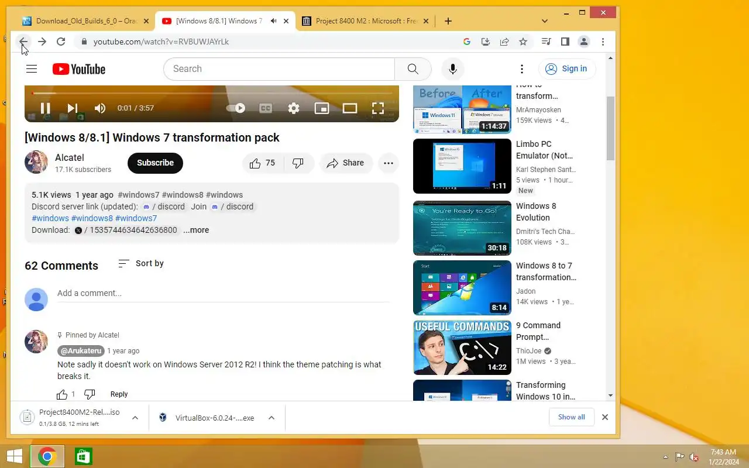Open more actions menu beside Share

point(389,163)
